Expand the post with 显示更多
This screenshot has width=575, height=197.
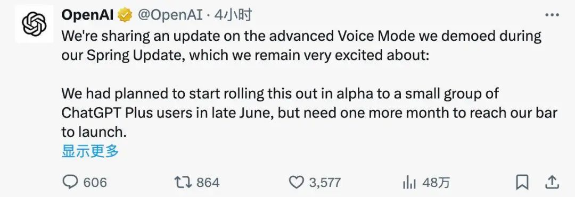click(90, 151)
